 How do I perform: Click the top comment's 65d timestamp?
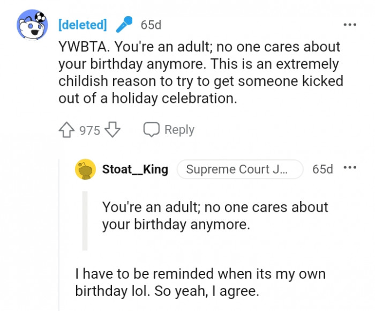151,25
